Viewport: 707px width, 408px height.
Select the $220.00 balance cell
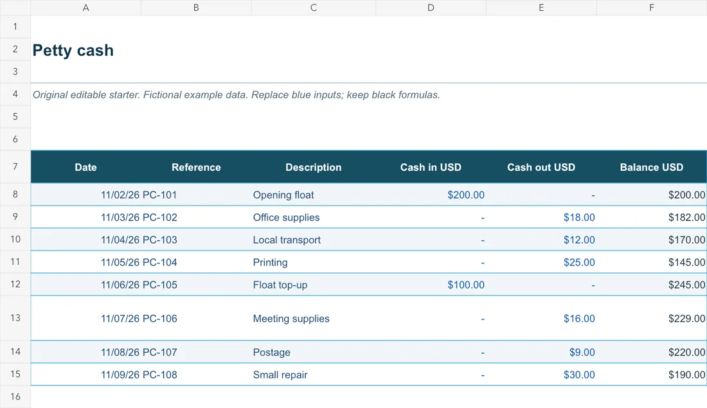(x=652, y=352)
